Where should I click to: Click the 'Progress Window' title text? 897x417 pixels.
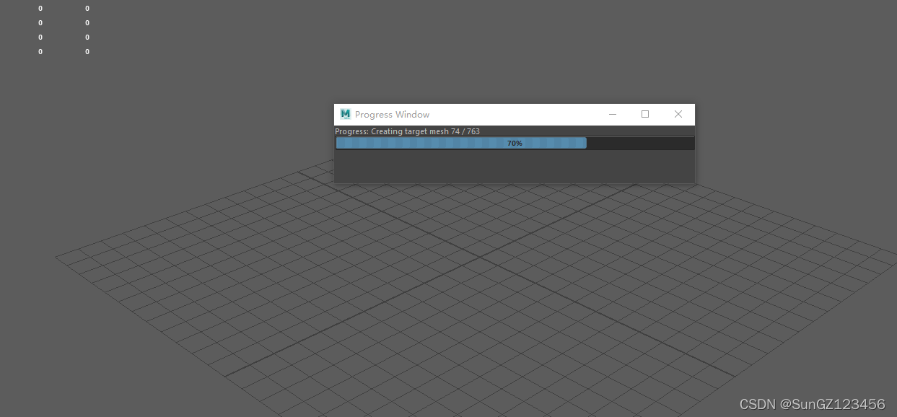[392, 115]
